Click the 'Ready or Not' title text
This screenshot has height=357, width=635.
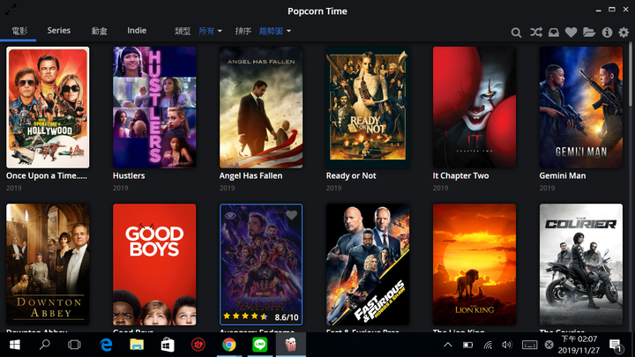click(351, 175)
